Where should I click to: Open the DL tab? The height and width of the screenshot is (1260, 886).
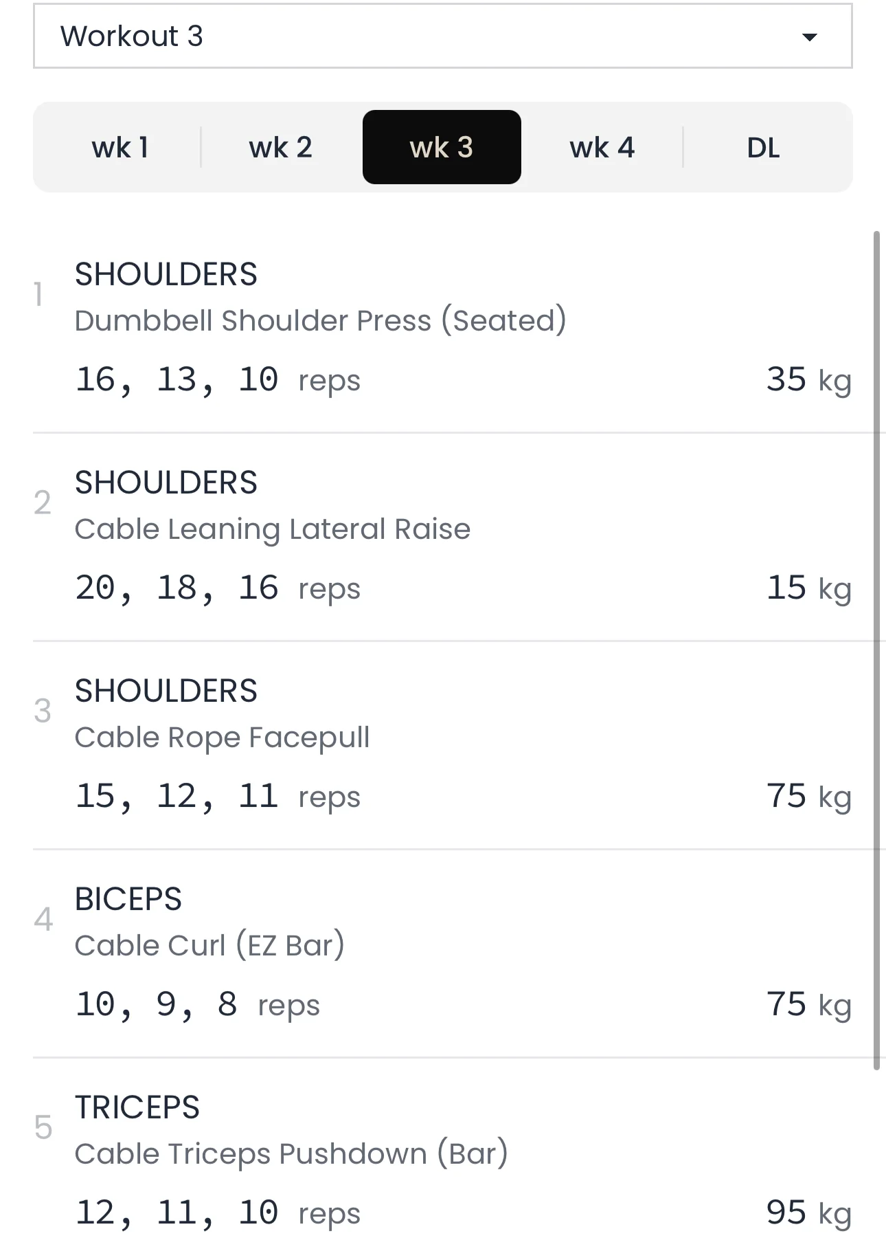(x=763, y=148)
